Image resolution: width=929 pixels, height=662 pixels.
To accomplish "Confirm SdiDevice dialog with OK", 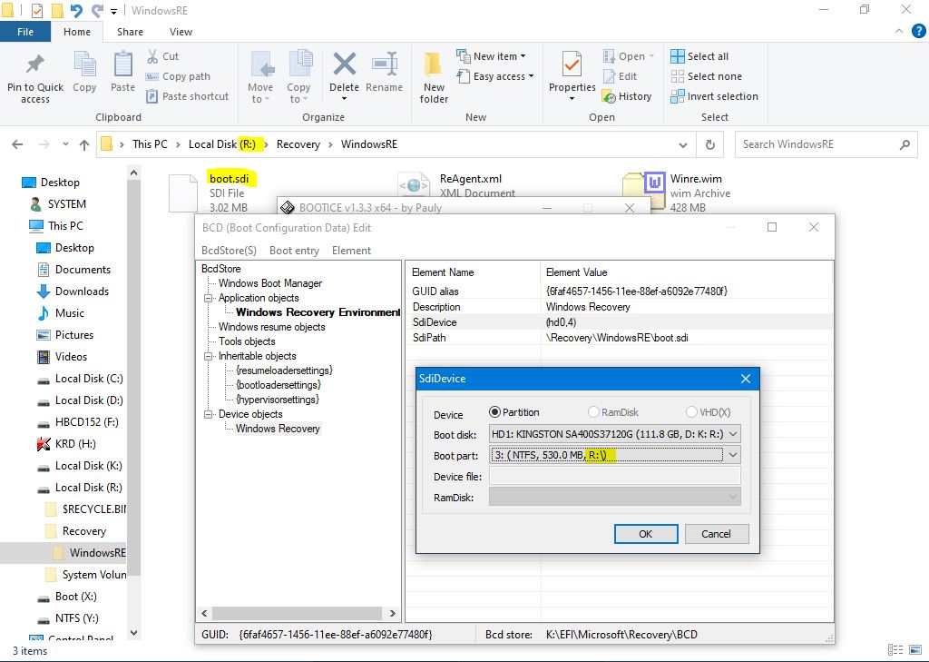I will click(x=645, y=533).
